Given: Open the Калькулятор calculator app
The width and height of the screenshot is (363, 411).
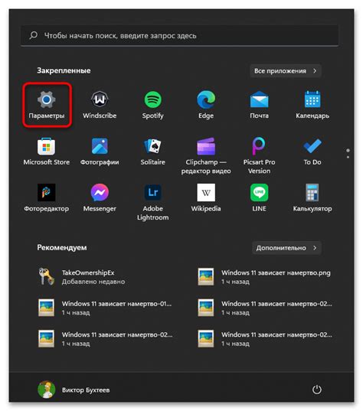Looking at the screenshot, I should click(312, 198).
